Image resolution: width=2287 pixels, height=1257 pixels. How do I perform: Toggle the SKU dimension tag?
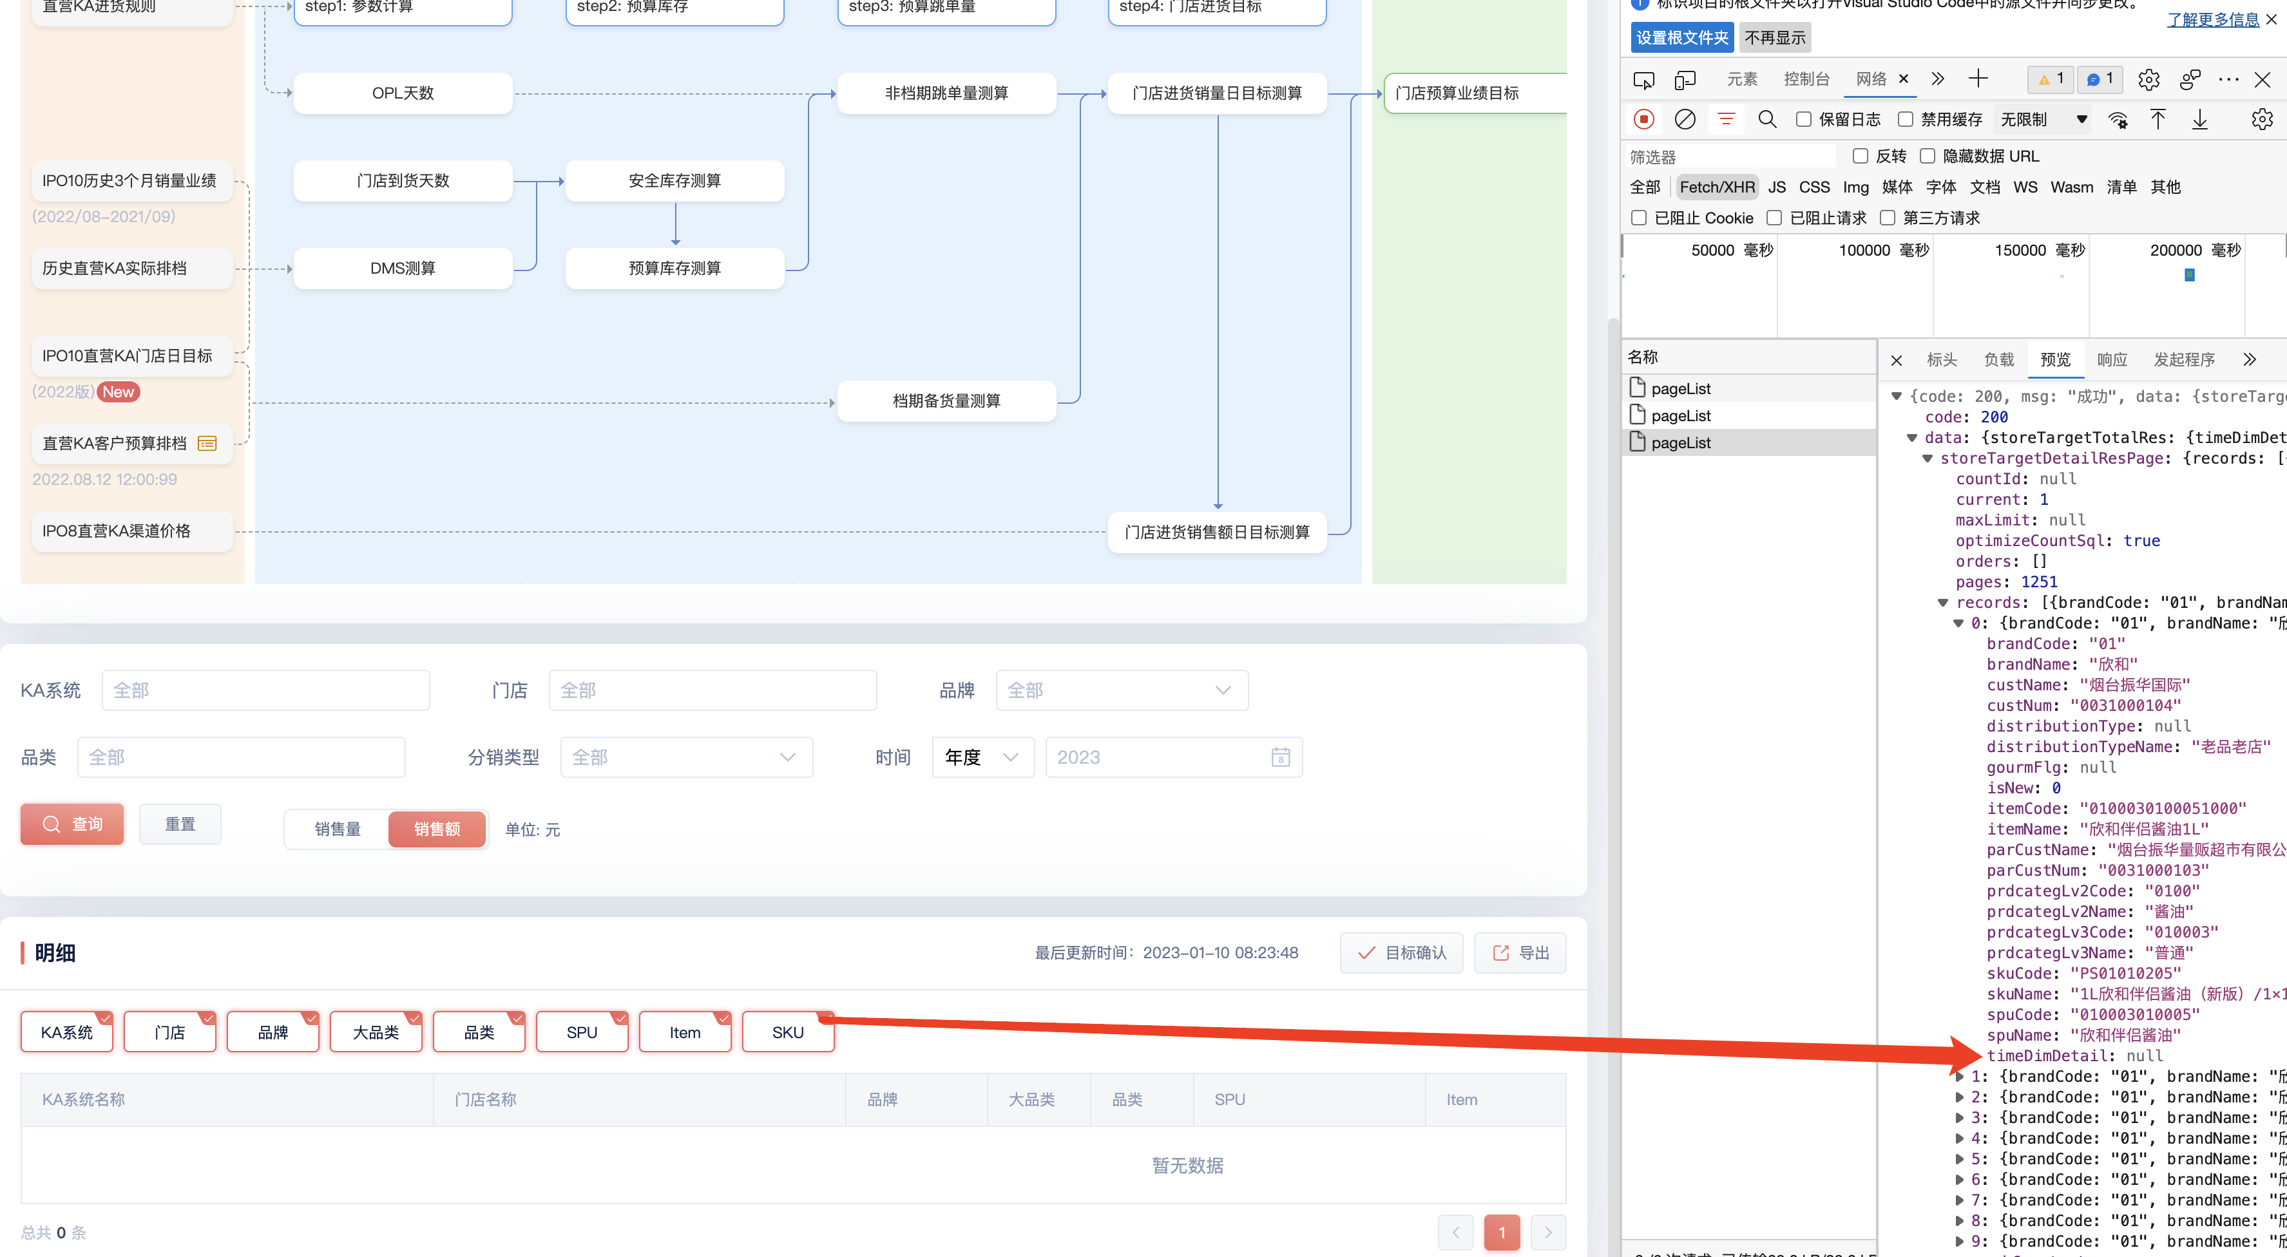(787, 1032)
